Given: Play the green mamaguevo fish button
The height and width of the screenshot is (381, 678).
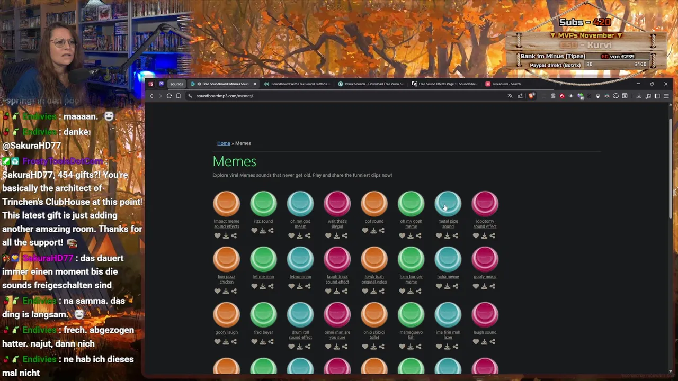Looking at the screenshot, I should pos(411,315).
